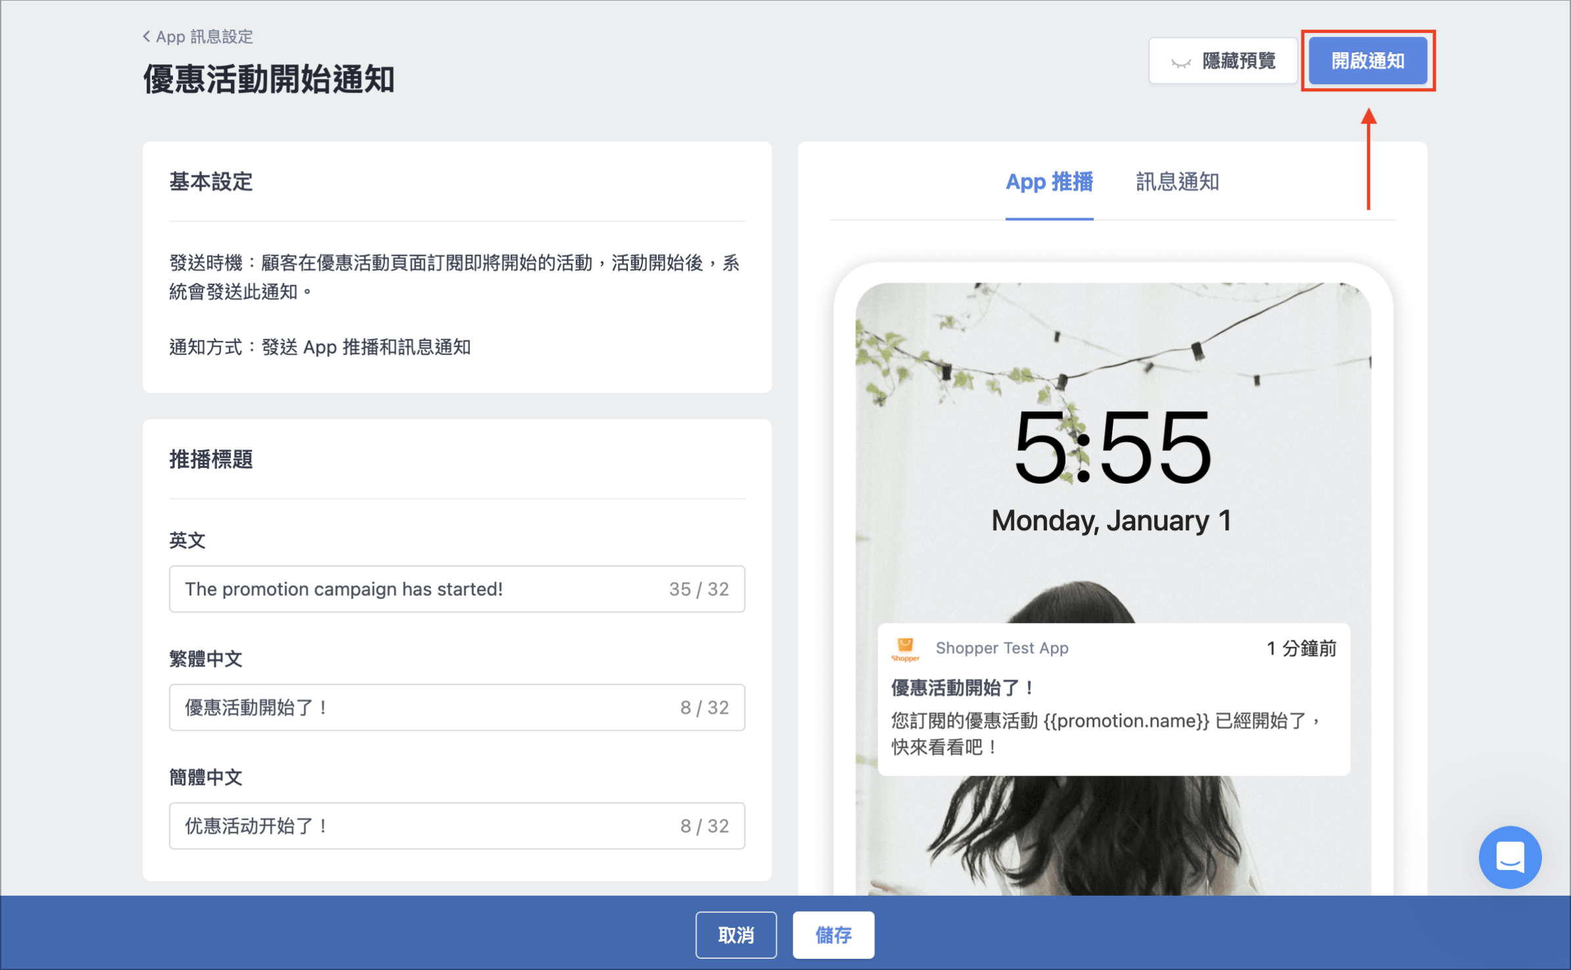Screen dimensions: 1571x970
Task: Click the Monday, January 1 date text
Action: click(1111, 520)
